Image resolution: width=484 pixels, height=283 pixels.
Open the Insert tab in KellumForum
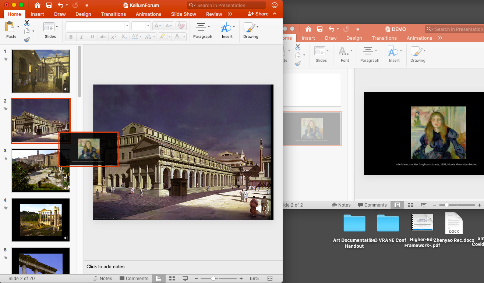38,14
